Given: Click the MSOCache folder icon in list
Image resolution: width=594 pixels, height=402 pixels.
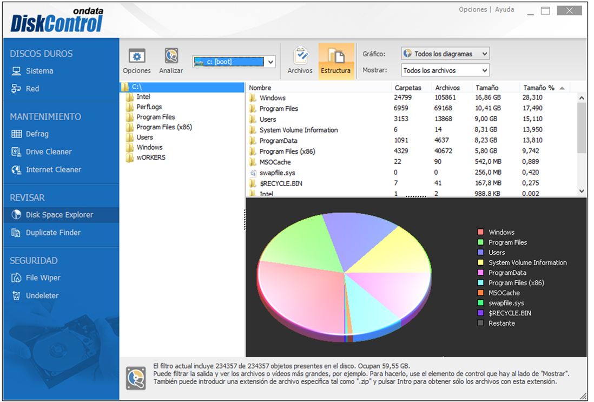Looking at the screenshot, I should tap(253, 162).
